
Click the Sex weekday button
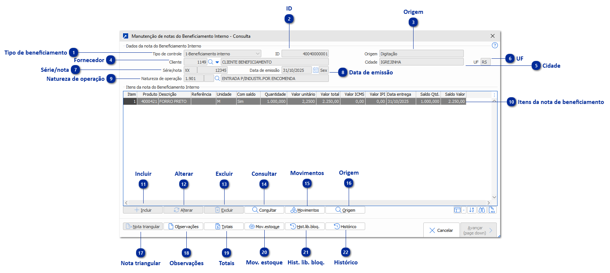(324, 70)
